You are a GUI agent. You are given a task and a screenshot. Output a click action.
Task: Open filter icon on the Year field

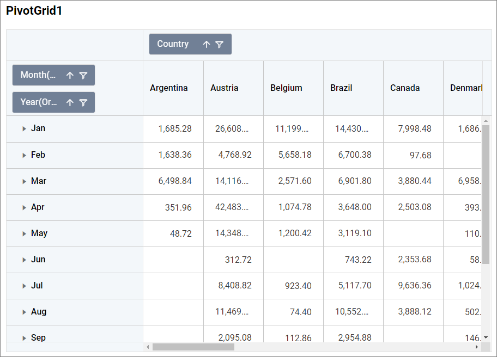tap(83, 102)
